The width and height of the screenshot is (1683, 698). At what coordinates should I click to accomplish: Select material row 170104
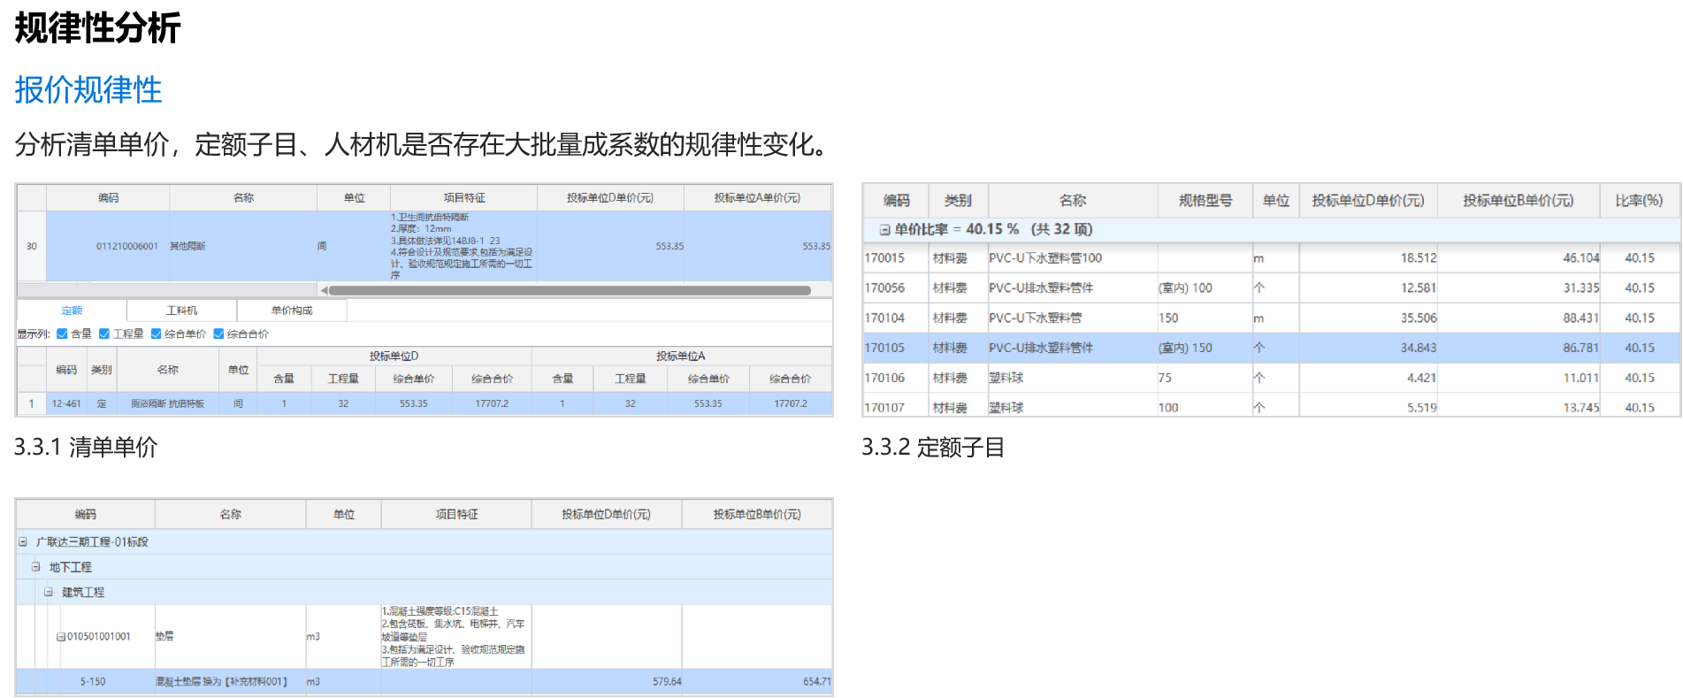click(1271, 318)
